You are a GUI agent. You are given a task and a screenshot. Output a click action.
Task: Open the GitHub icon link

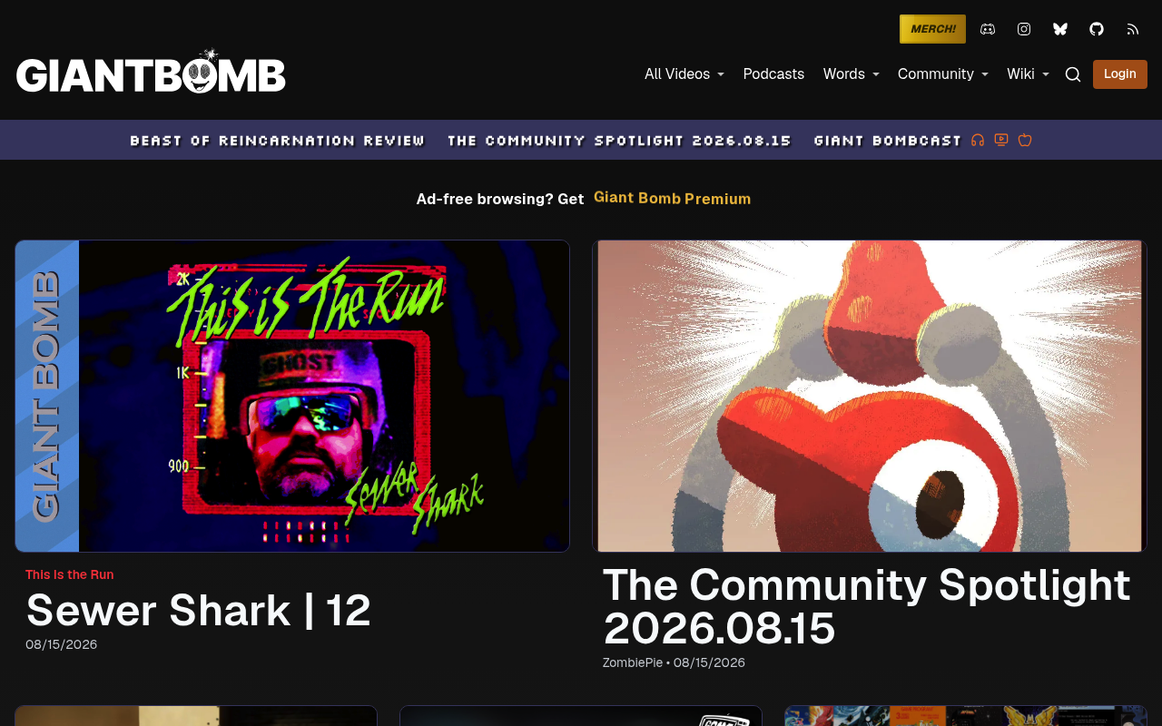(x=1097, y=29)
